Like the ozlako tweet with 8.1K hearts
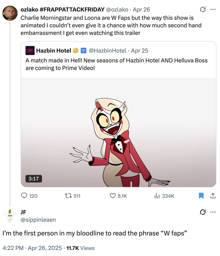 coord(112,196)
